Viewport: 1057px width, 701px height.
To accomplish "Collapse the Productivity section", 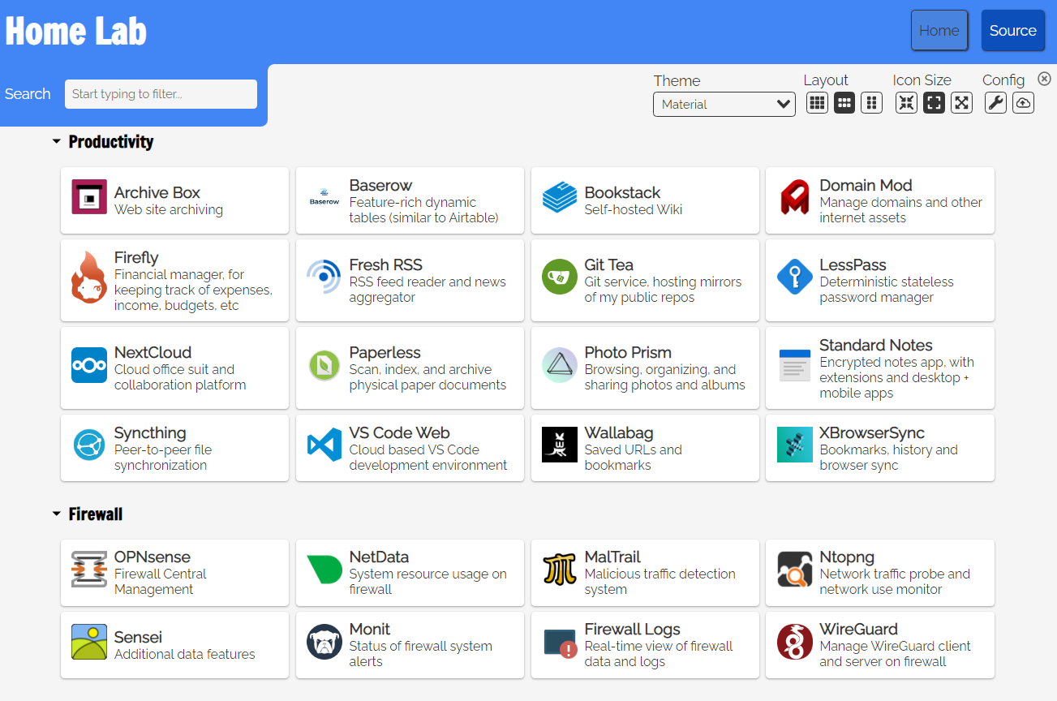I will click(56, 140).
